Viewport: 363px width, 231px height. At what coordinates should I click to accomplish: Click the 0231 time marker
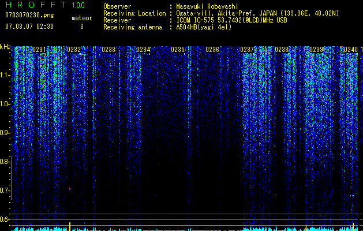pos(39,50)
